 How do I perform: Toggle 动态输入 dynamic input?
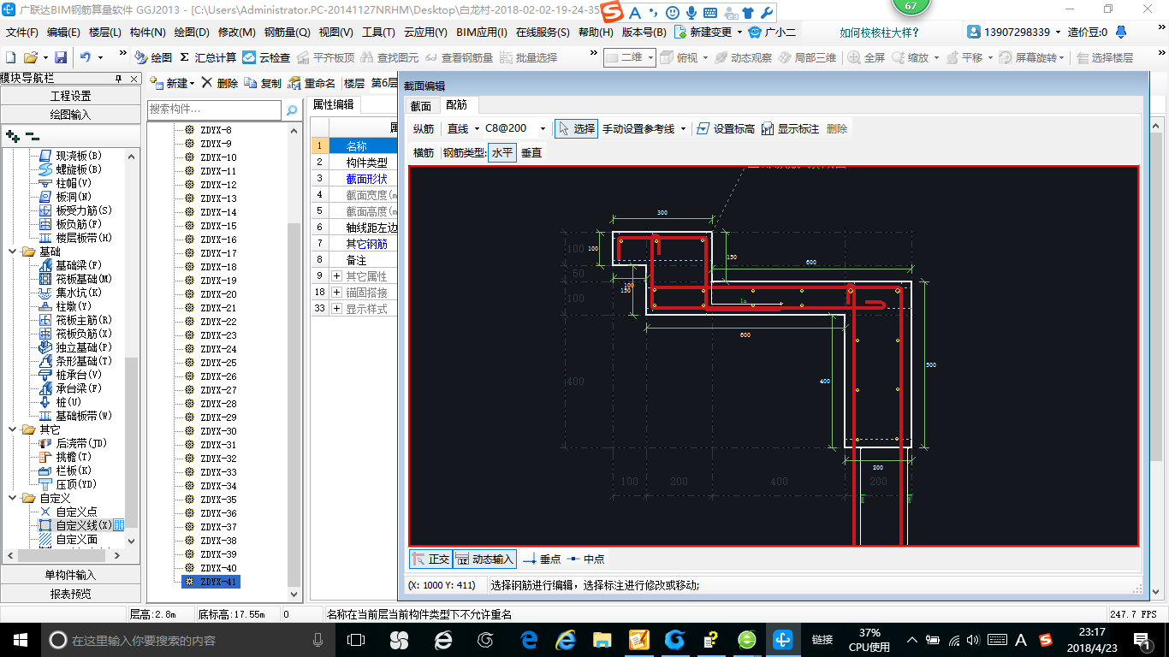click(484, 559)
